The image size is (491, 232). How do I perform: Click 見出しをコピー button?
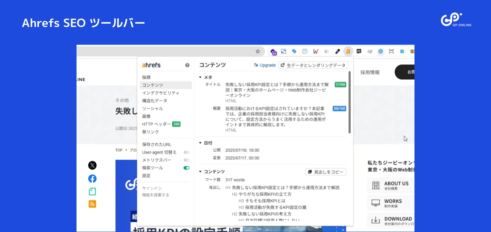click(x=326, y=172)
